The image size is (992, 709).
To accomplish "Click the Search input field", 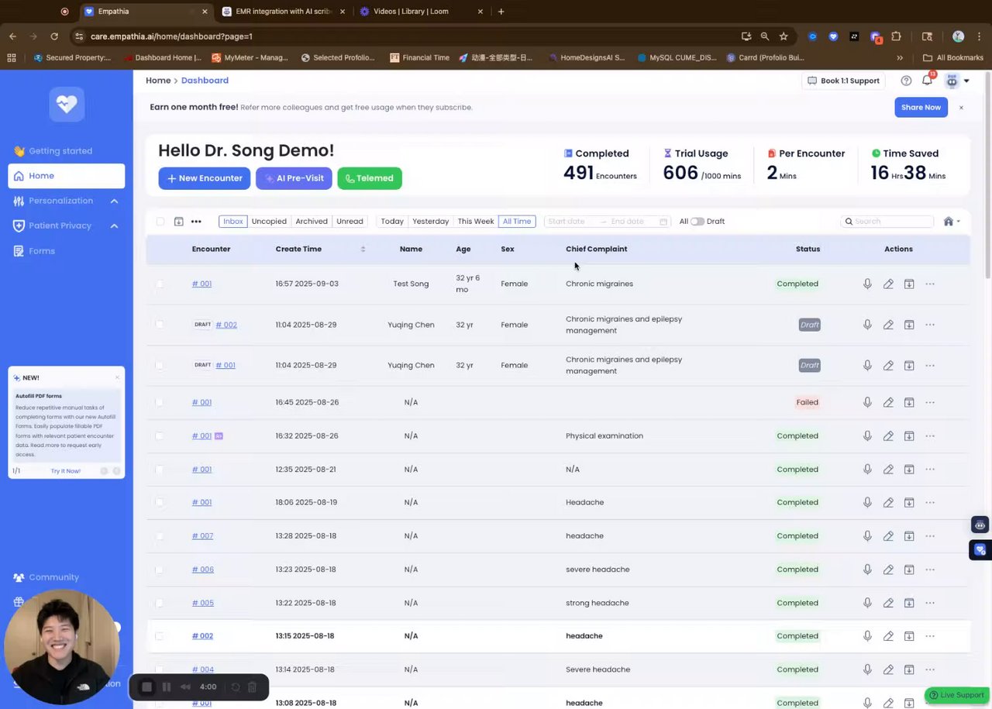I will pos(887,222).
